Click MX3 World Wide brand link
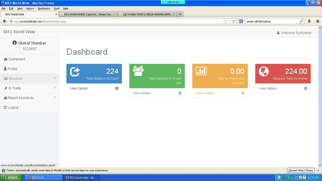322x181 pixels. pyautogui.click(x=19, y=32)
